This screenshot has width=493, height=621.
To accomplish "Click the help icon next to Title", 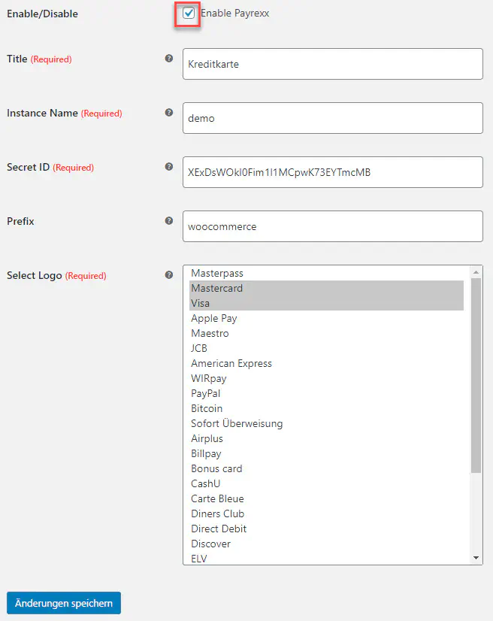I will 169,58.
